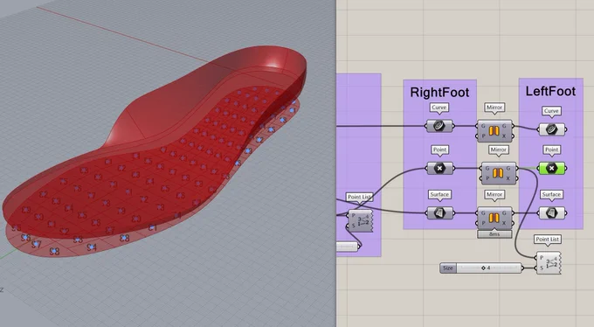Click the G output of the bottom Mirror
This screenshot has width=594, height=327.
tap(504, 212)
